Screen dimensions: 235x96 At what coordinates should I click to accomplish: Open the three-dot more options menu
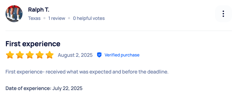coord(223,14)
